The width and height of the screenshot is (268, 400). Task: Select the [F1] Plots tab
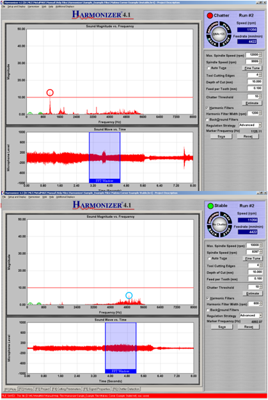[x=10, y=389]
